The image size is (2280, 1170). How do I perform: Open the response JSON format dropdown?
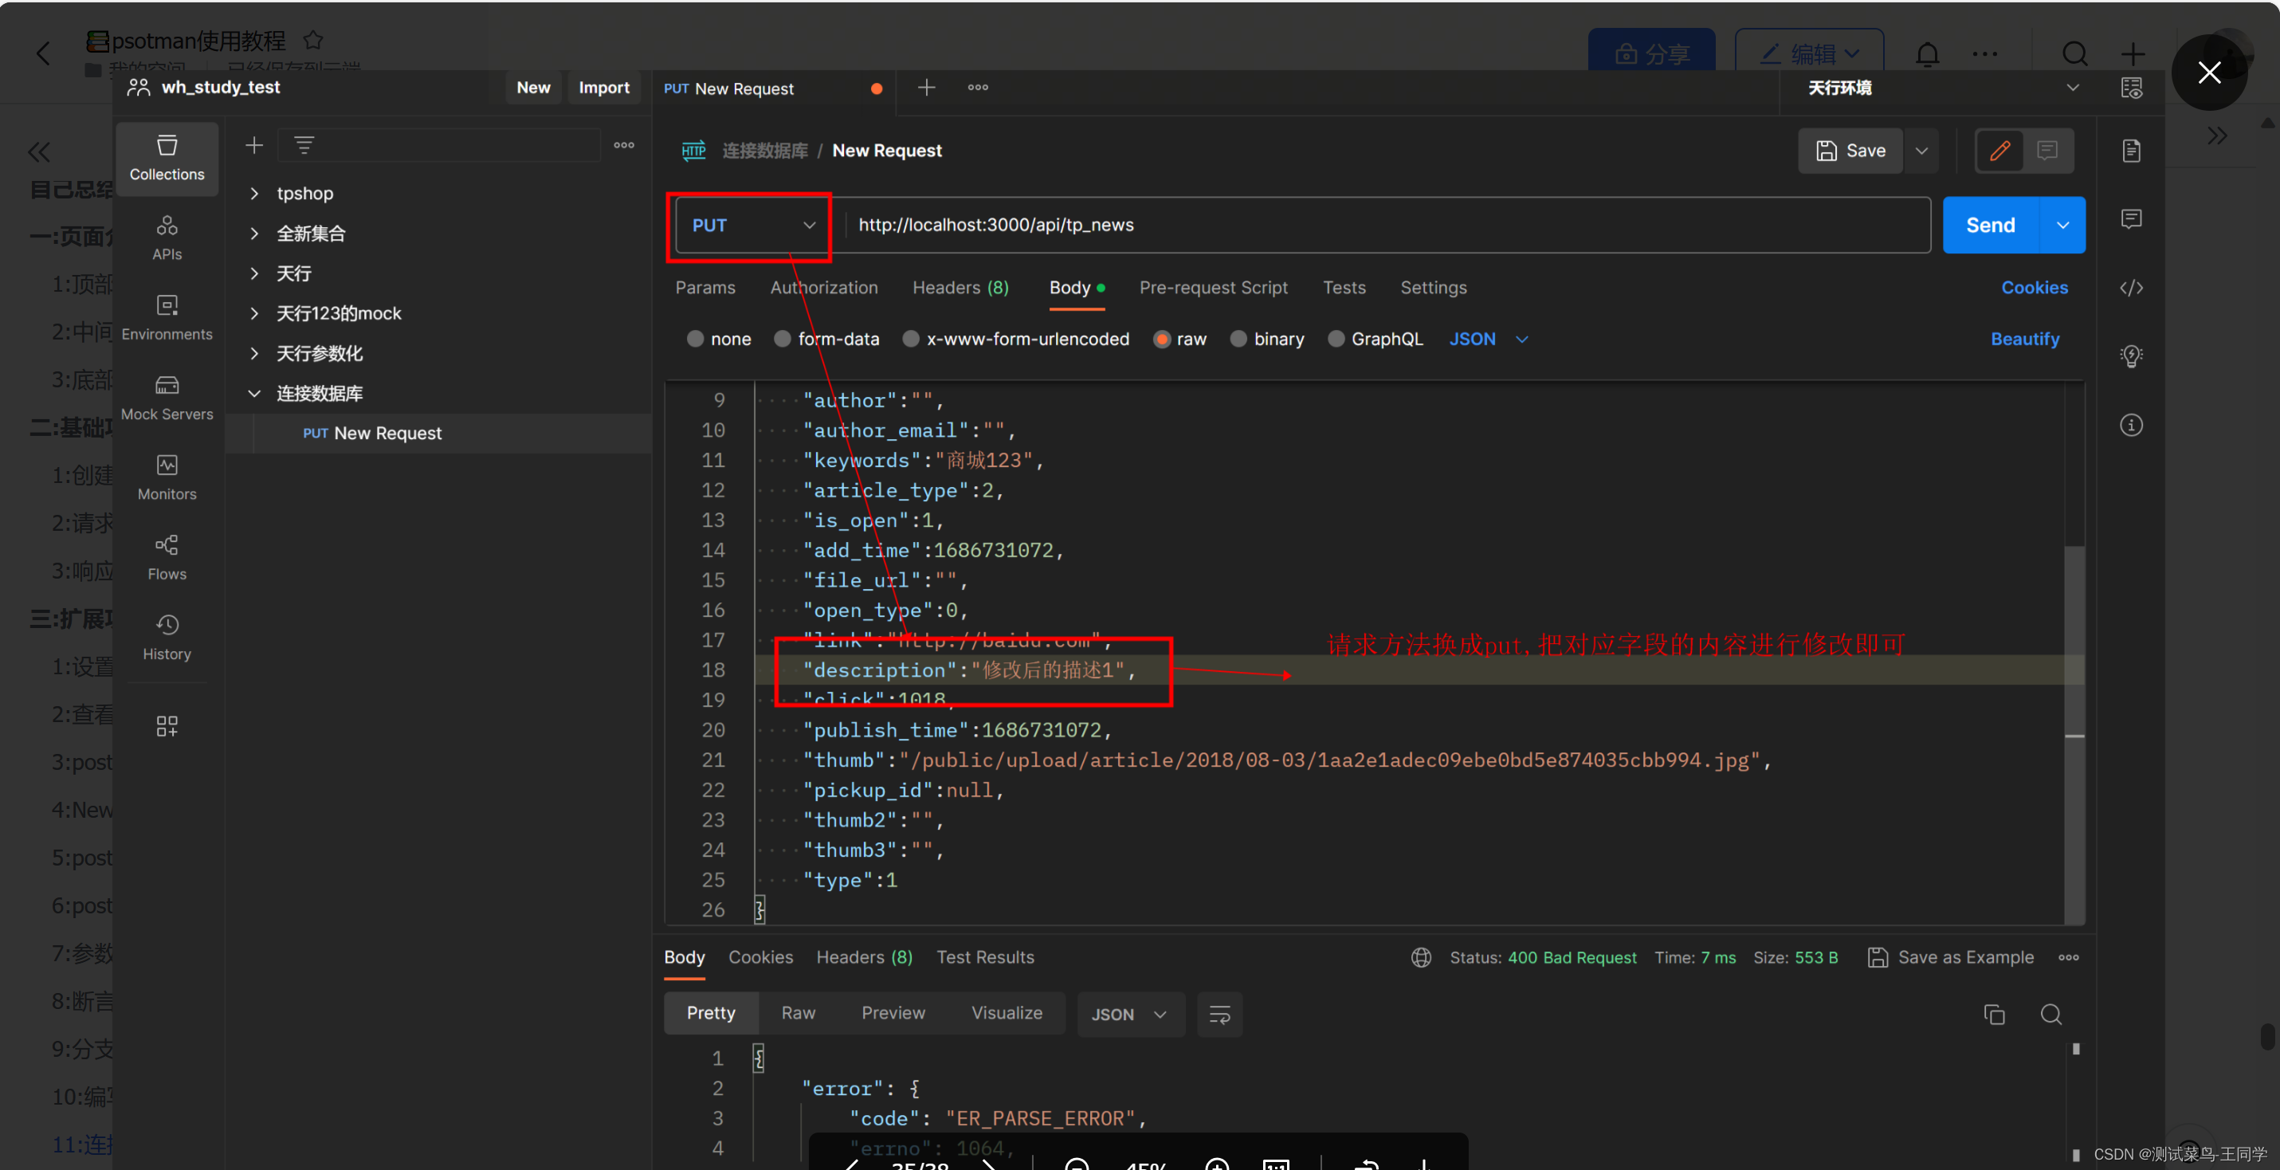click(1129, 1015)
